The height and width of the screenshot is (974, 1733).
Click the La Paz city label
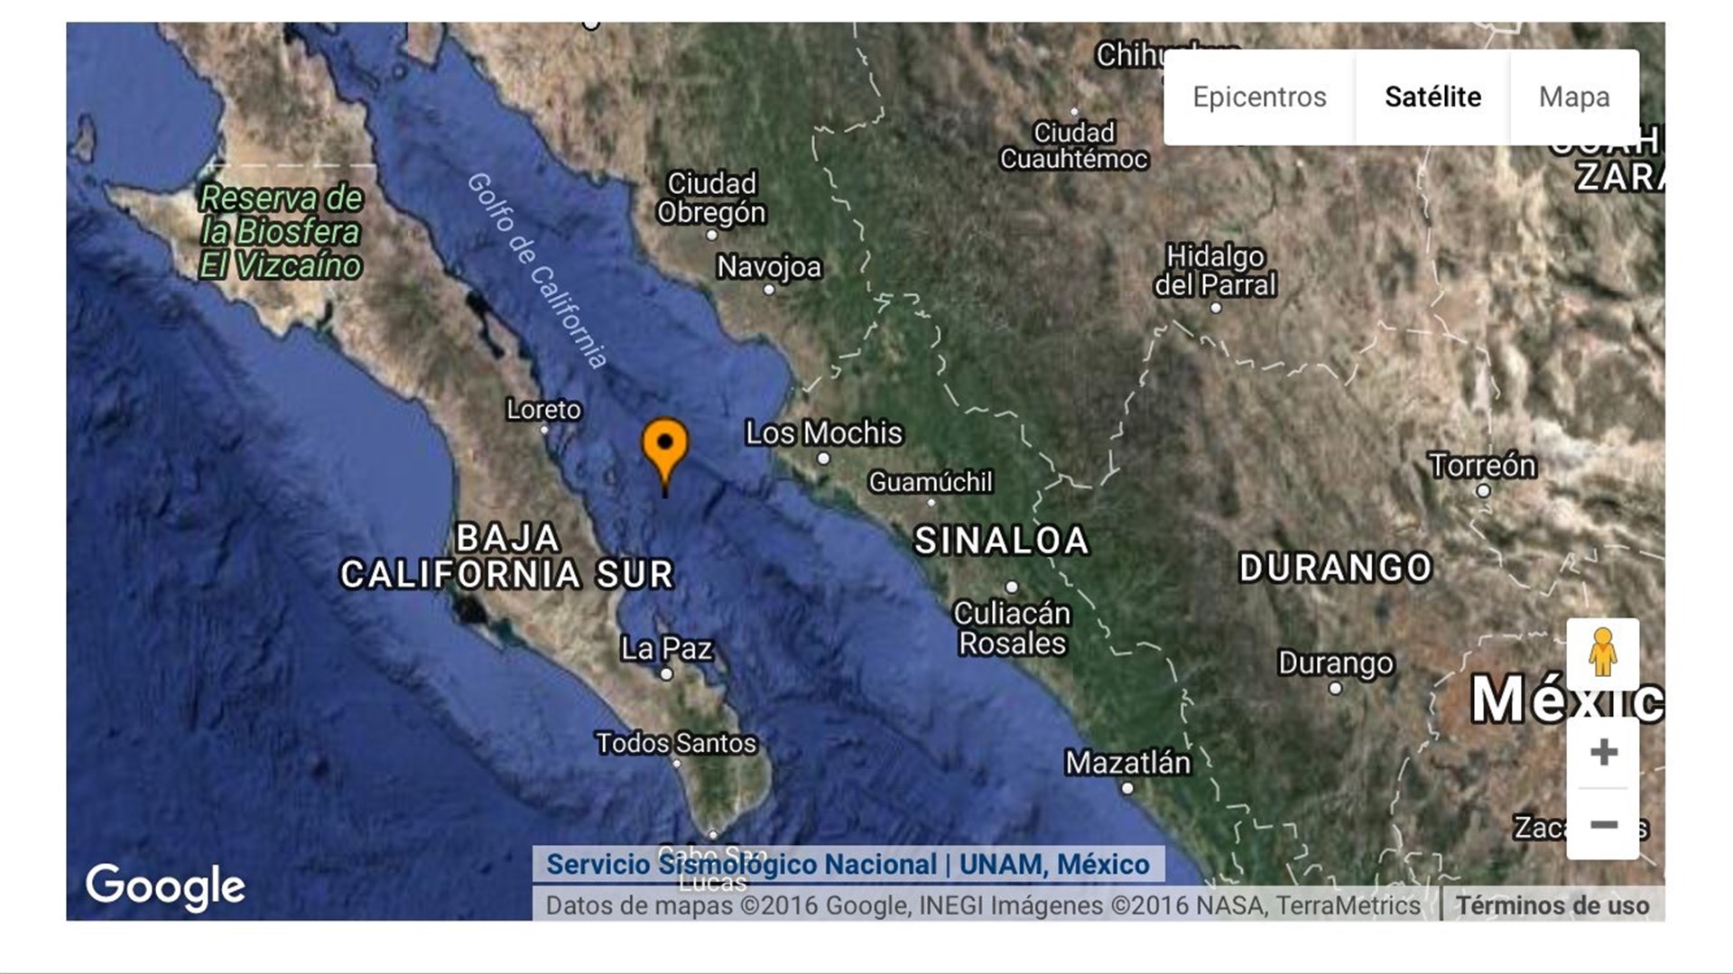point(667,648)
